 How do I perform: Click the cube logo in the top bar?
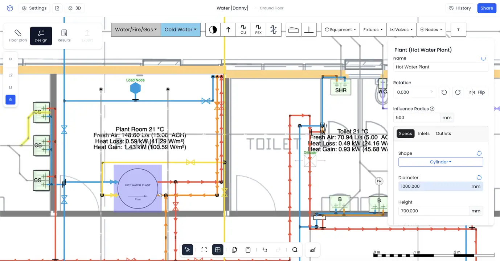click(x=10, y=8)
